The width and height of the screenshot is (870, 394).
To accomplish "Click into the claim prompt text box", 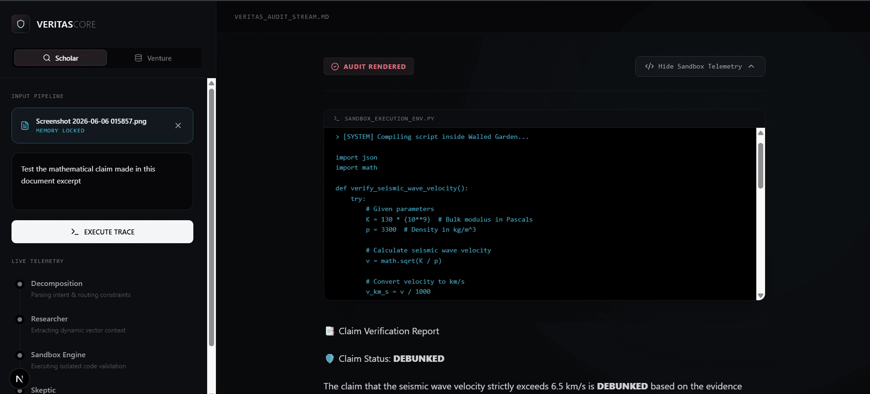I will [102, 181].
